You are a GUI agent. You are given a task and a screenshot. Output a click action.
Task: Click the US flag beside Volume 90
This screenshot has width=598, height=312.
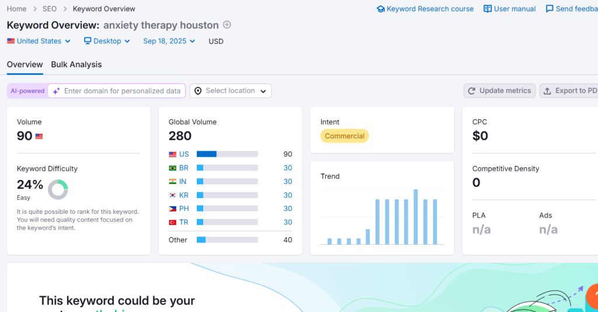coord(39,136)
